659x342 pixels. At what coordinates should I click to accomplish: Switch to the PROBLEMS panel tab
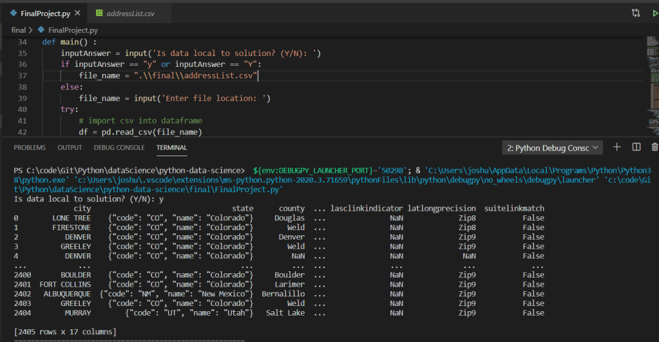coord(30,147)
